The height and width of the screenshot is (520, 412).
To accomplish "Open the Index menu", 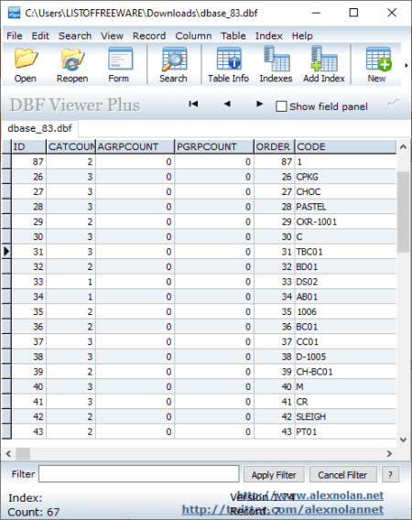I will [269, 36].
